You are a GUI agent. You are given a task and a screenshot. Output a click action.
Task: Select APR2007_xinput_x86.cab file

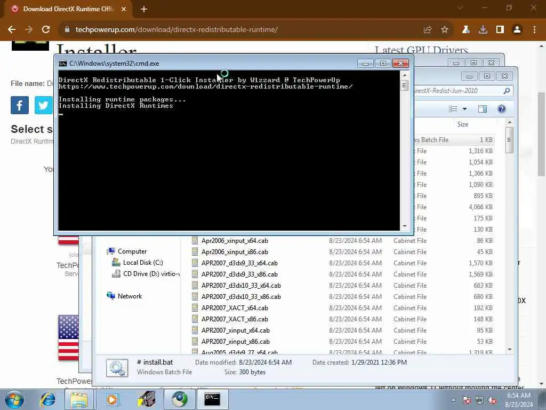(235, 341)
